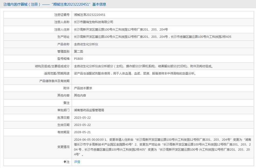The height and width of the screenshot is (168, 256).
Task: Click the marker icon next to 注 label
Action: click(x=65, y=162)
